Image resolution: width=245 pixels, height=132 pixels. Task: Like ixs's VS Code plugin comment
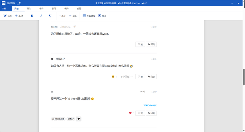(x=140, y=113)
